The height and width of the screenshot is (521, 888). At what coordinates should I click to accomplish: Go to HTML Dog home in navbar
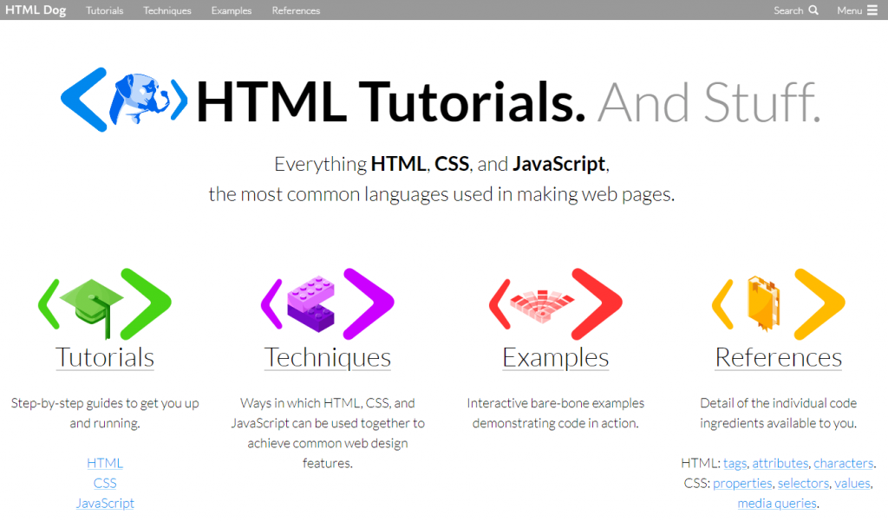pyautogui.click(x=36, y=10)
